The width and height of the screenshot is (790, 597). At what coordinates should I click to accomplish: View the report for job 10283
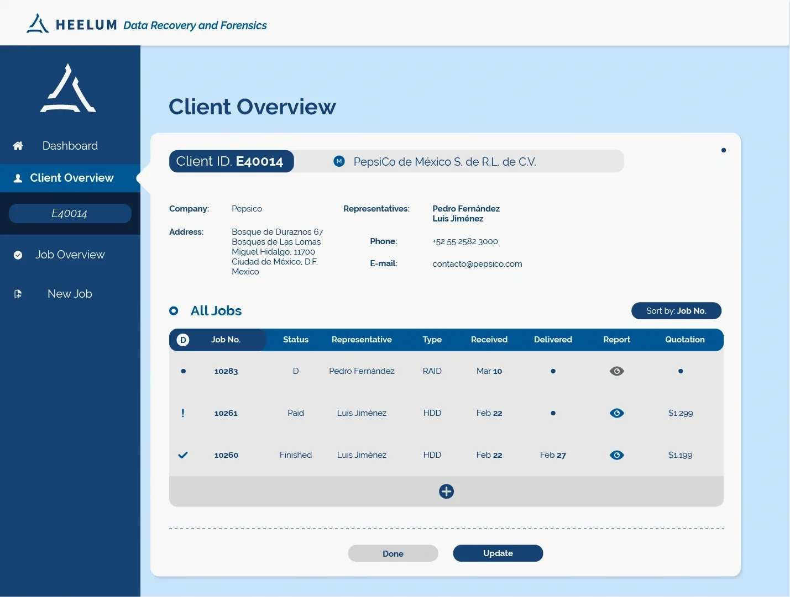coord(616,371)
